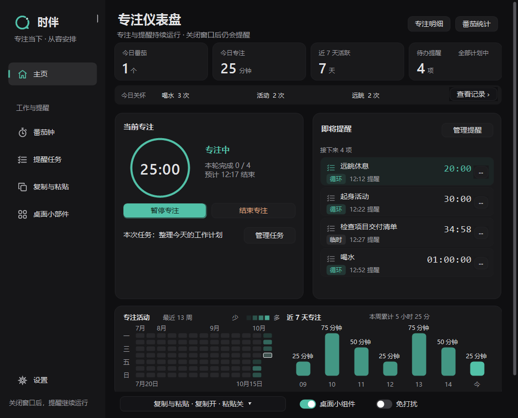
Task: Click the 近 7 天活跃 card
Action: tap(358, 61)
